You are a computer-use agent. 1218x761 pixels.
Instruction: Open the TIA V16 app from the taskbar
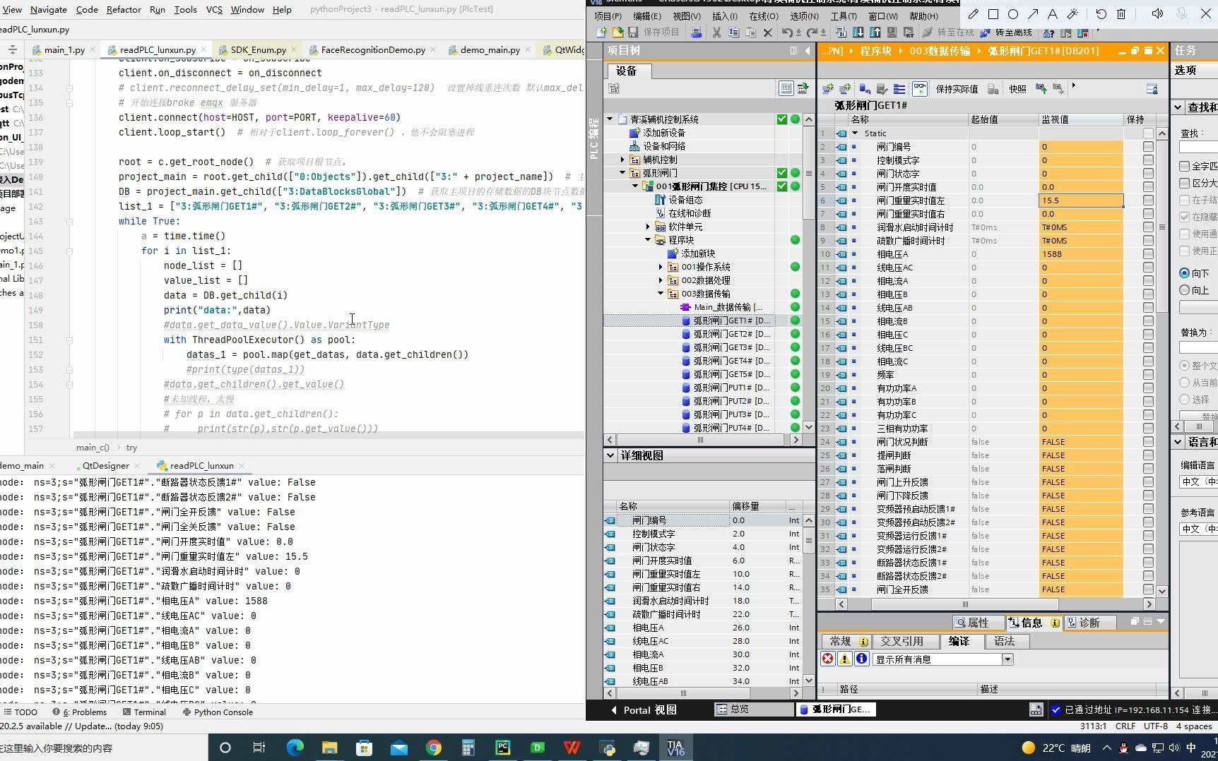point(675,748)
